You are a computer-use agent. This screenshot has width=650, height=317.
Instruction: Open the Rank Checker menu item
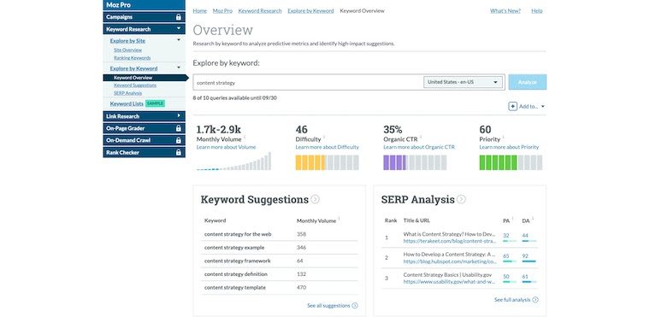145,152
